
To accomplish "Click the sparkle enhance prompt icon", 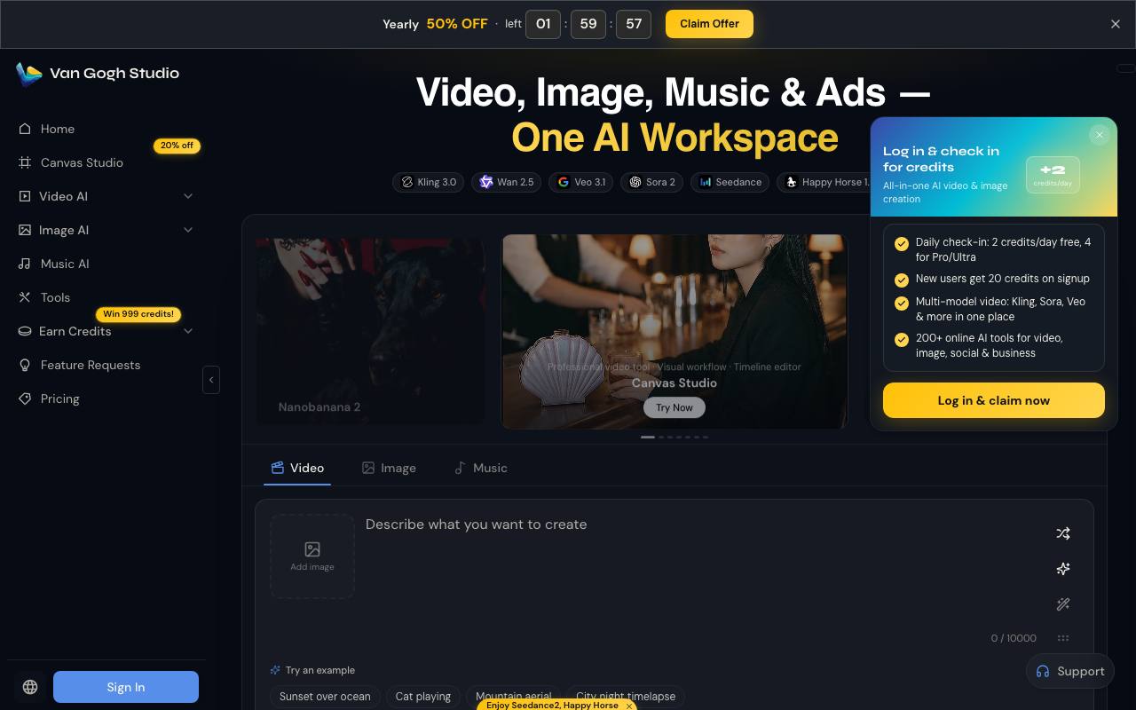I will 1063,569.
